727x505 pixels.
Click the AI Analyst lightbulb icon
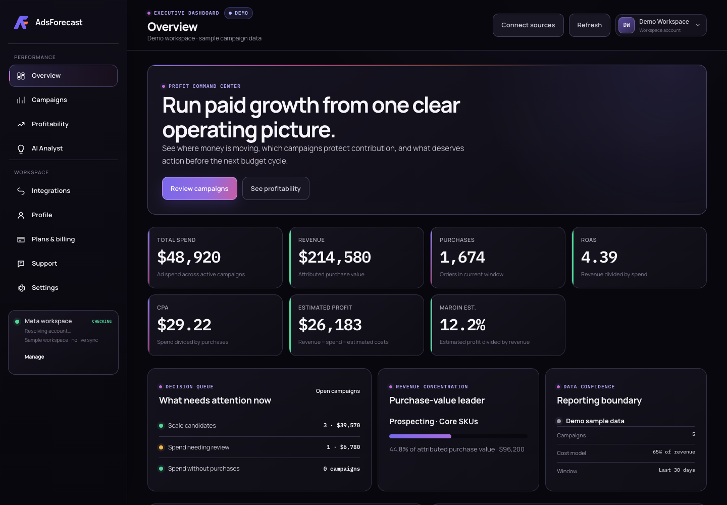pos(21,148)
